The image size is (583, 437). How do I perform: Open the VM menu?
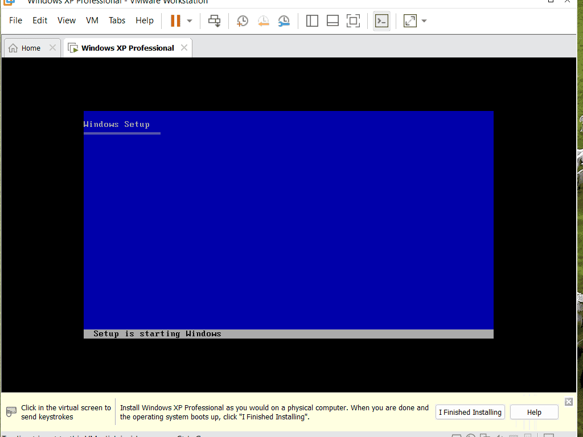[92, 20]
